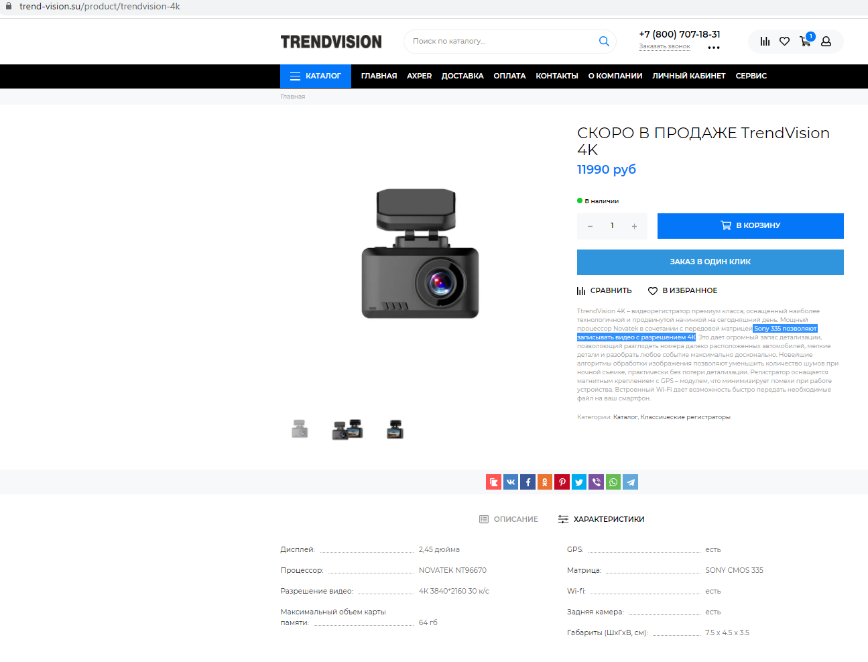
Task: Open the ДОСТАВКА menu item
Action: [x=462, y=76]
